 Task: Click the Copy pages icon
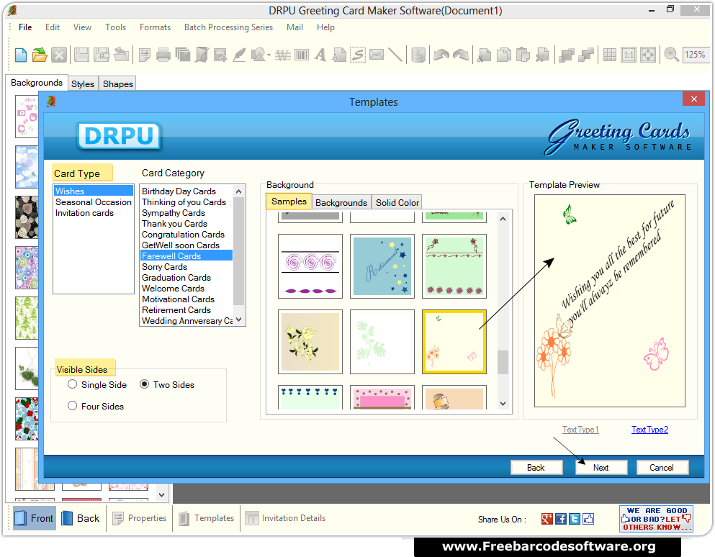click(x=503, y=55)
